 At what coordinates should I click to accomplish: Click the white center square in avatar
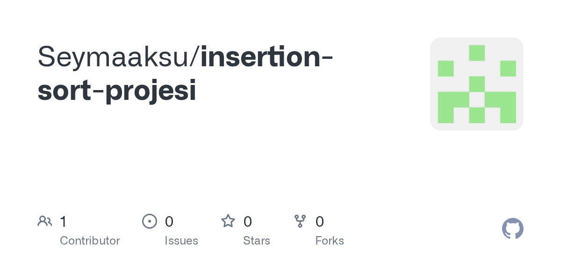tap(477, 99)
